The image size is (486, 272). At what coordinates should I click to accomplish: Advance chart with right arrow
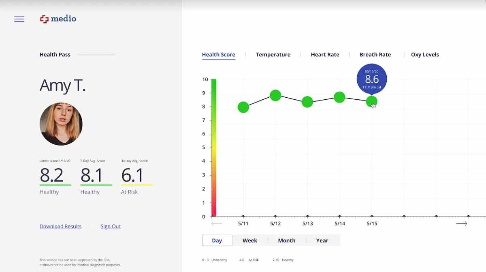click(x=461, y=224)
